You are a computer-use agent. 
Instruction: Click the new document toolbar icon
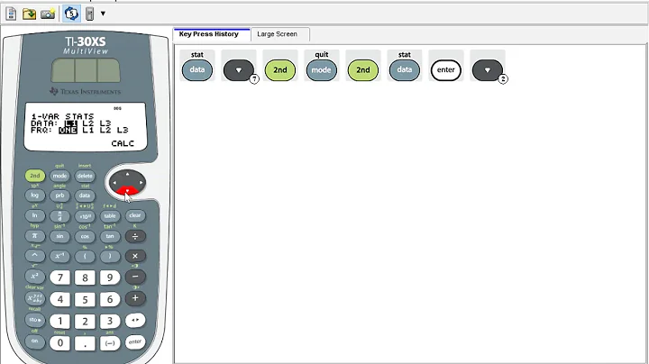11,14
